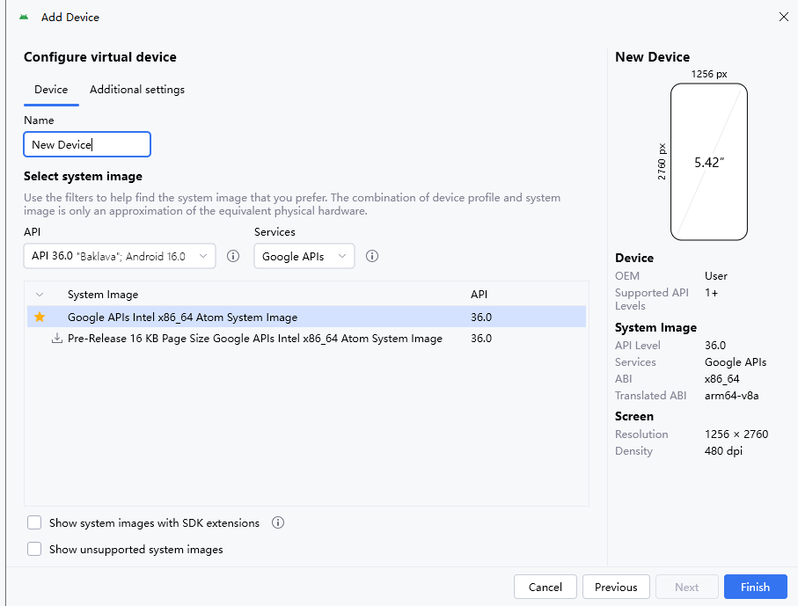798x606 pixels.
Task: Click the 480 dpi density value
Action: [723, 451]
